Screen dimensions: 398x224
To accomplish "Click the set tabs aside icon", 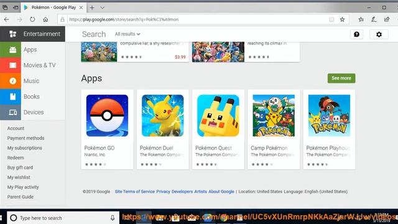I will click(16, 7).
